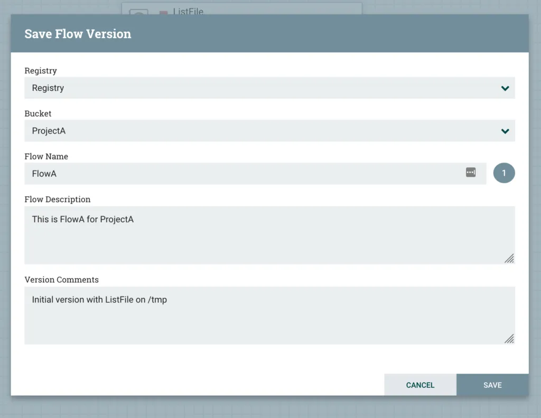Expand the Registry dropdown arrow

tap(505, 88)
